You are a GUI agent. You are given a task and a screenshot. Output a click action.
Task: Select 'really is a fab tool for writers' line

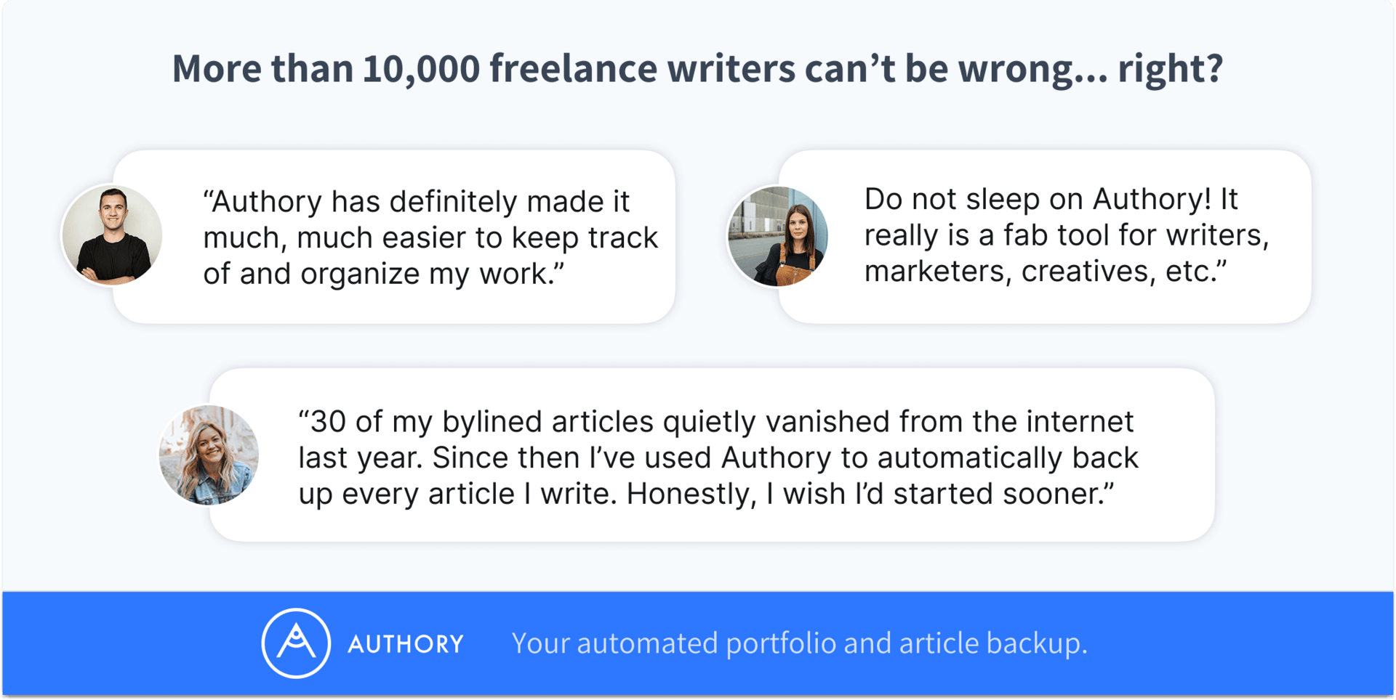tap(1067, 235)
